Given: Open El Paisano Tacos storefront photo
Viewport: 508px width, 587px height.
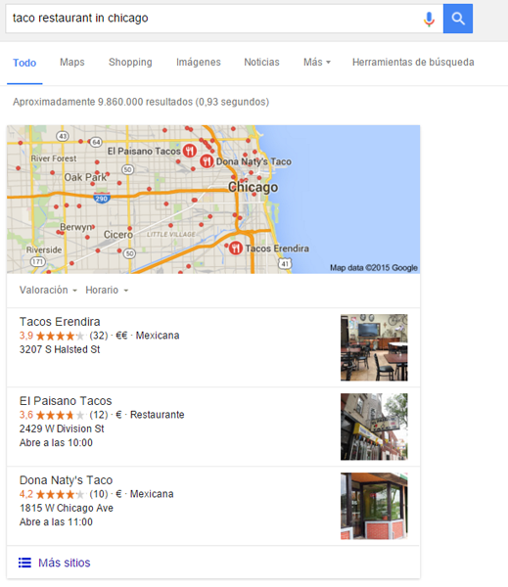Looking at the screenshot, I should (x=374, y=427).
